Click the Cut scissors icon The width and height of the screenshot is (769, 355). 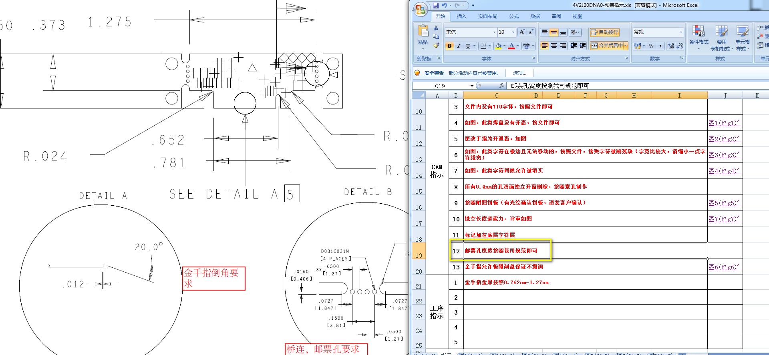coord(436,28)
